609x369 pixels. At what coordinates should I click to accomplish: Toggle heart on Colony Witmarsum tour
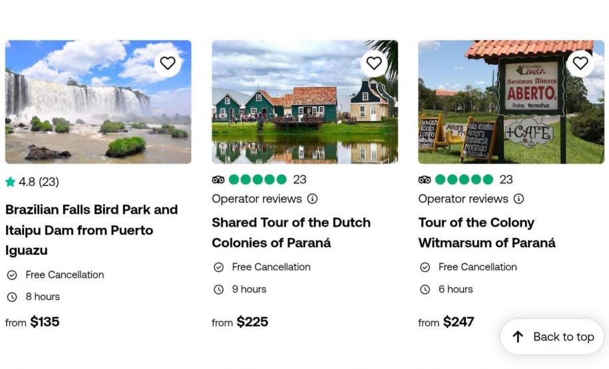[x=580, y=63]
